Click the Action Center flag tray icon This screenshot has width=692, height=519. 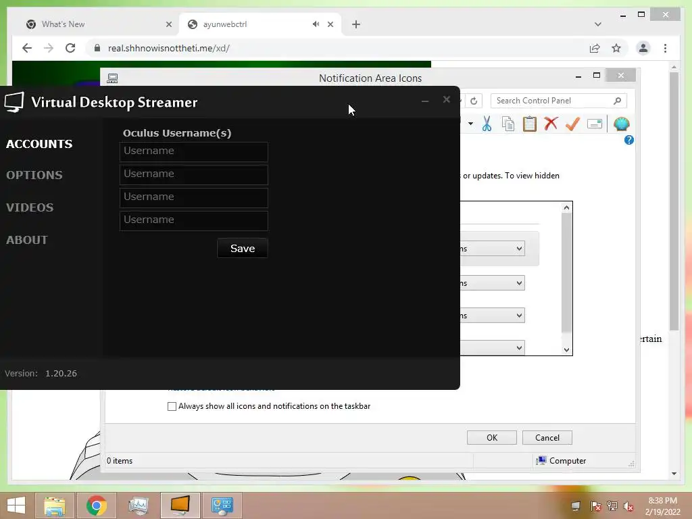[x=595, y=506]
